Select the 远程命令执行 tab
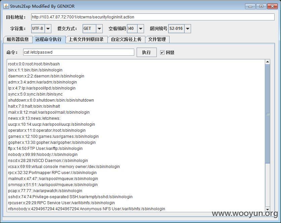The image size is (281, 223). coord(49,39)
